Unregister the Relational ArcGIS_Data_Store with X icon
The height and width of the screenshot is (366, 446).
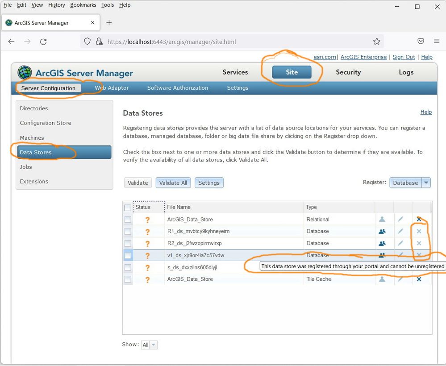click(419, 219)
